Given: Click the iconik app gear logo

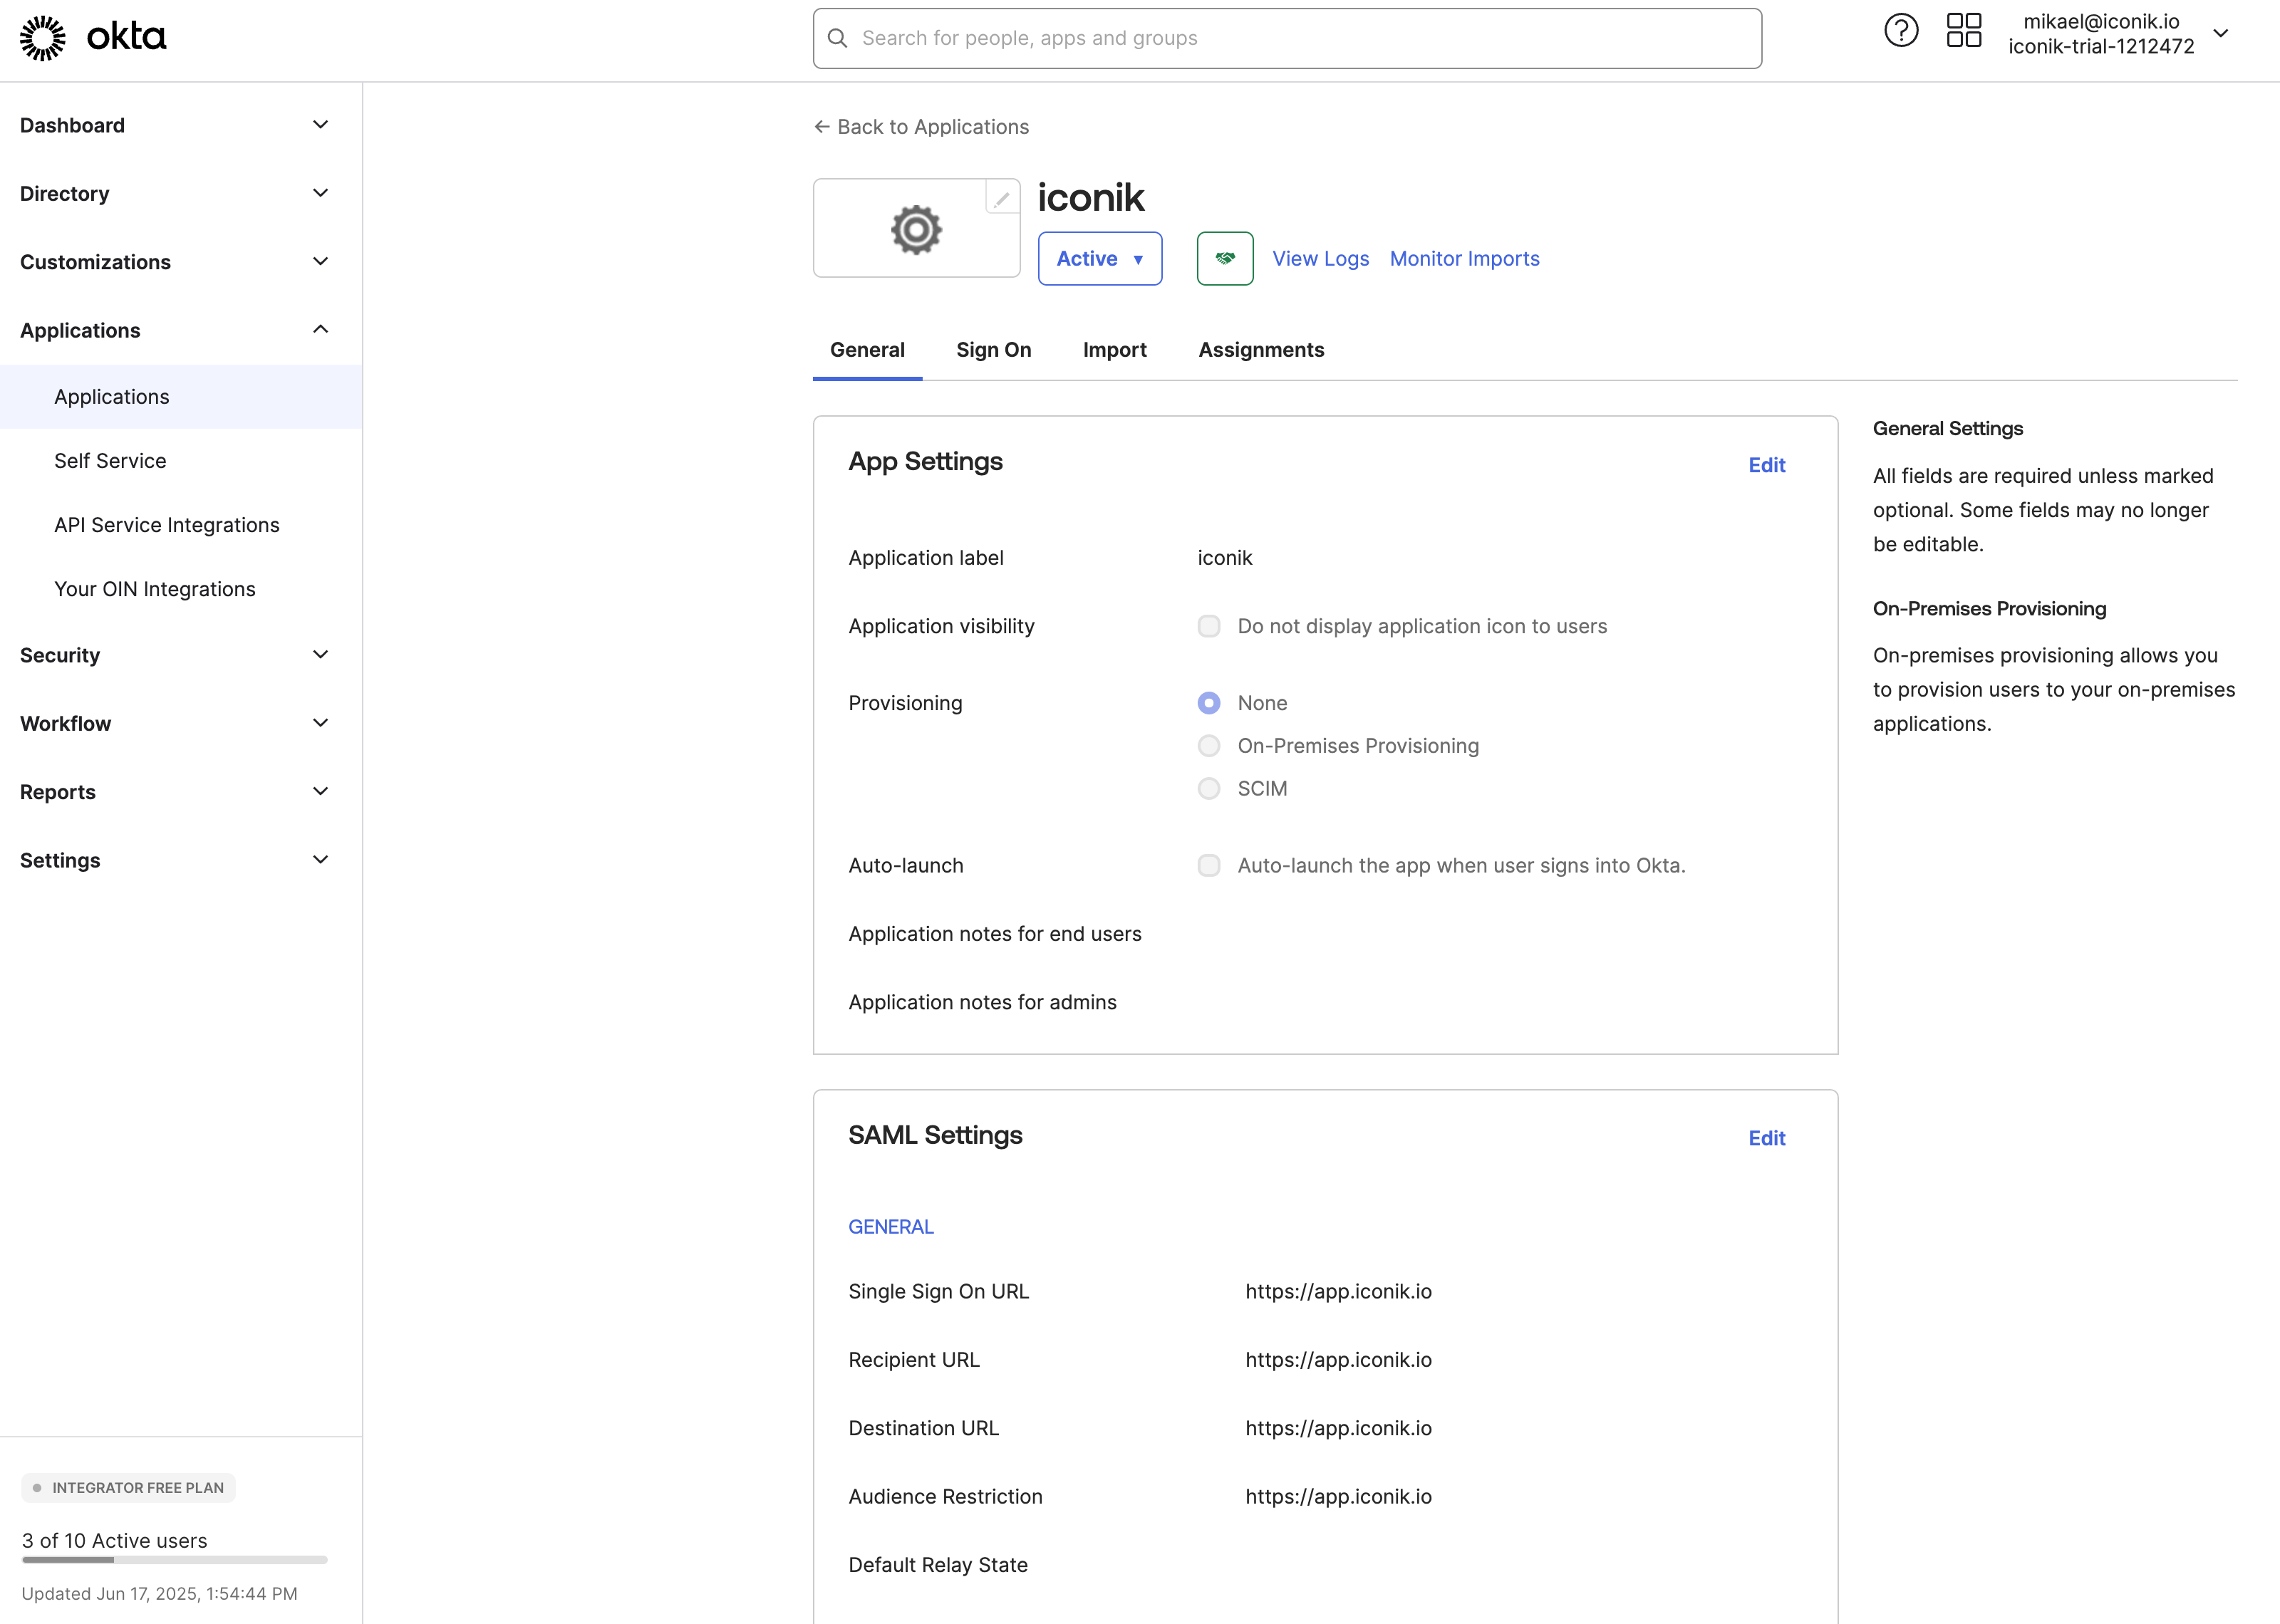Looking at the screenshot, I should (x=915, y=230).
